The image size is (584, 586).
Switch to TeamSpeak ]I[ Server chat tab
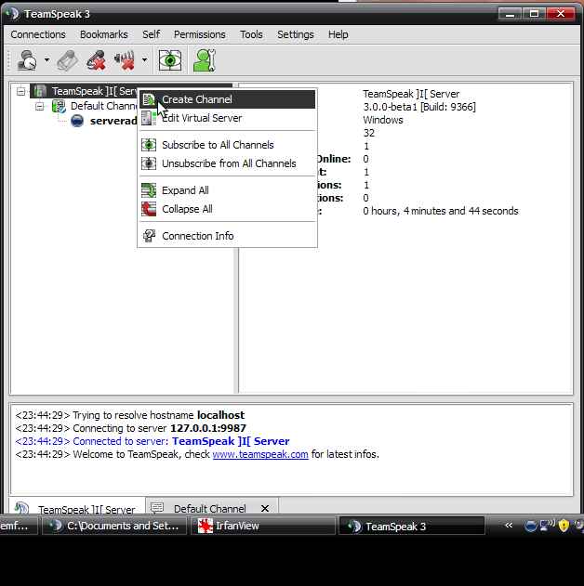77,508
